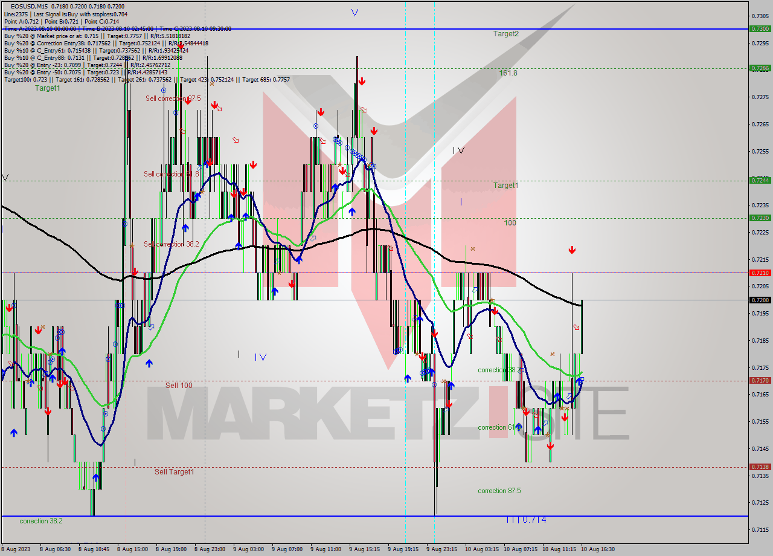Screen dimensions: 773x556
Task: Click the 'Sell correction 87.5' label
Action: coord(173,98)
